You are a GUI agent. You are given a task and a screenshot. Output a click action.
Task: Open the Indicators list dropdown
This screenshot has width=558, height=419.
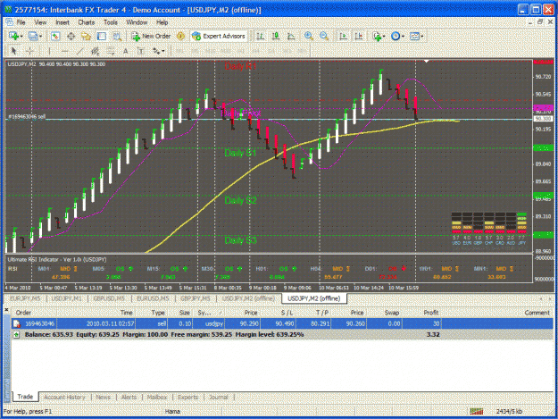tap(379, 36)
